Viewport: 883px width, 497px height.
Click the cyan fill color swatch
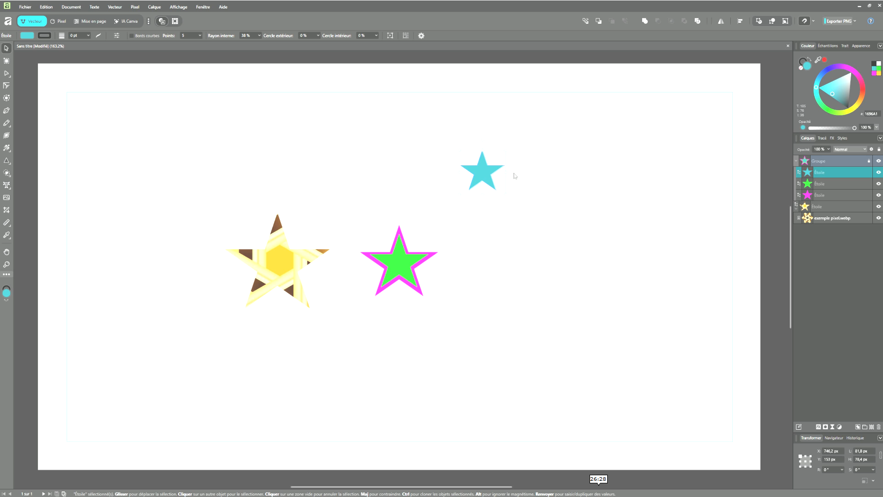pos(27,35)
